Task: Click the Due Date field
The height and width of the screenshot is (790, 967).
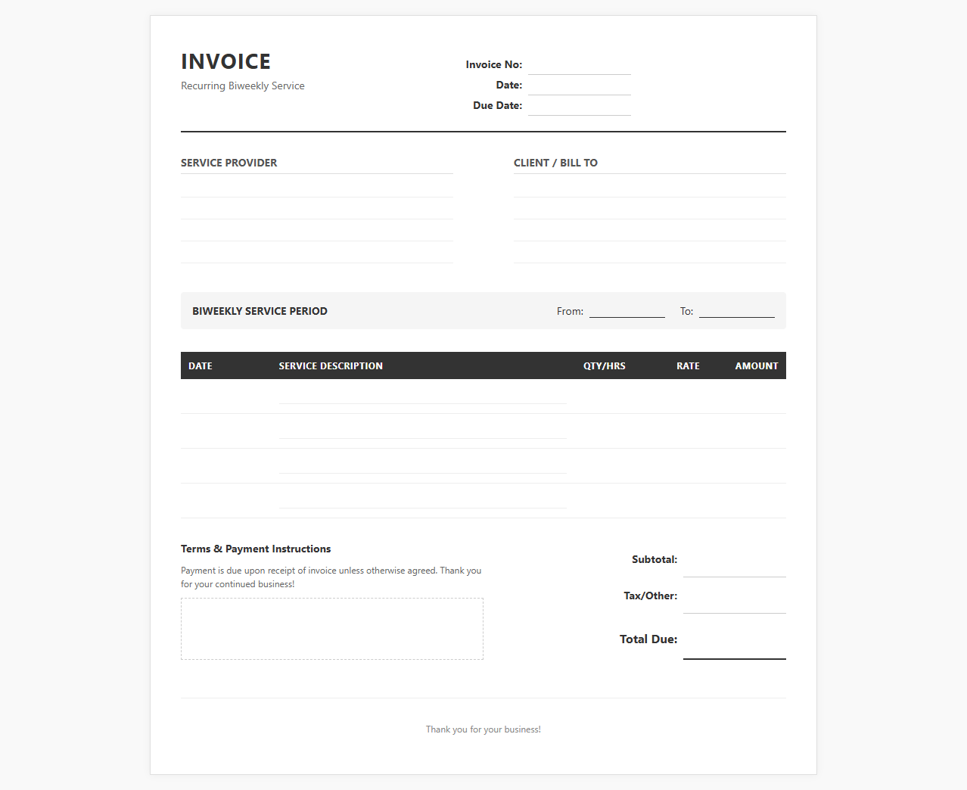Action: coord(580,106)
